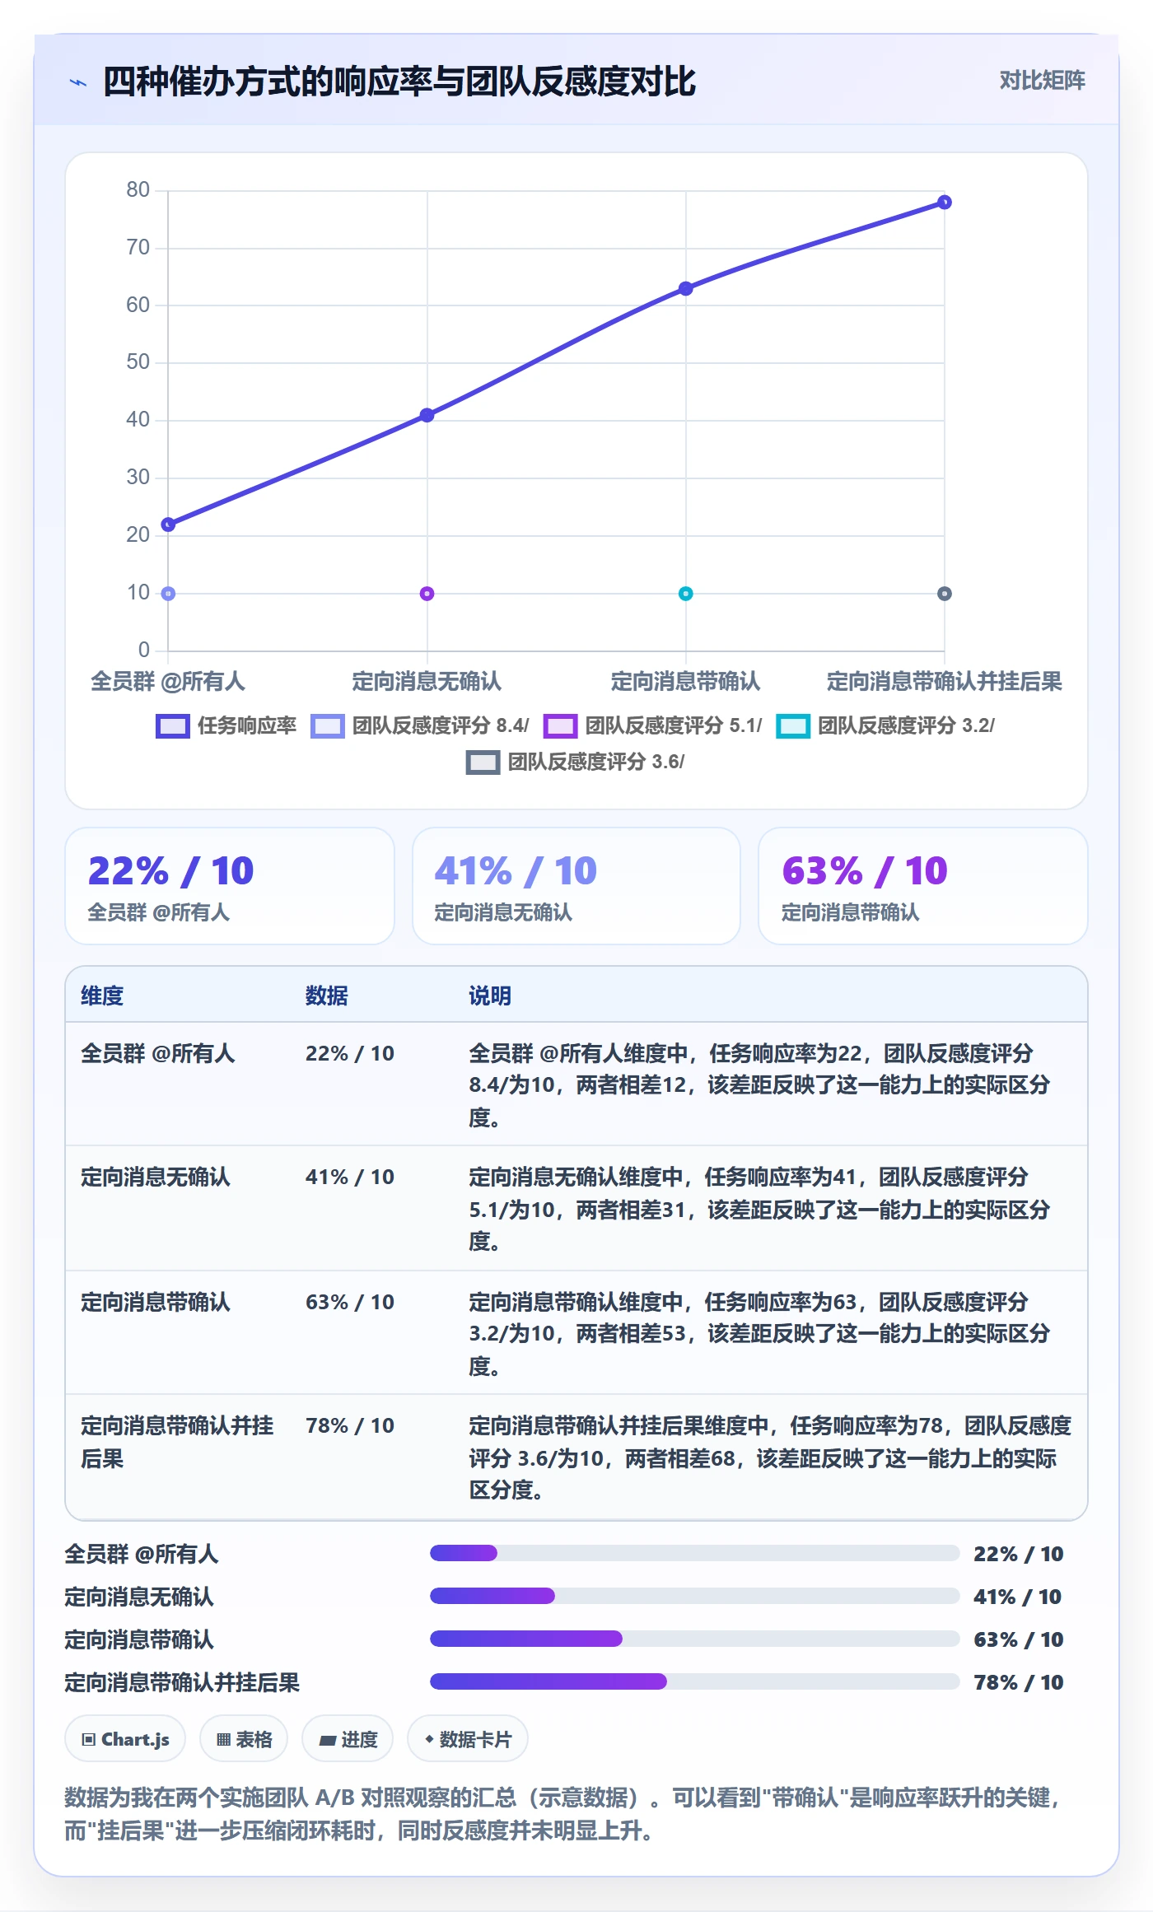Click the line point at 全员群 @所有人 (22)
The width and height of the screenshot is (1153, 1912).
coord(168,525)
